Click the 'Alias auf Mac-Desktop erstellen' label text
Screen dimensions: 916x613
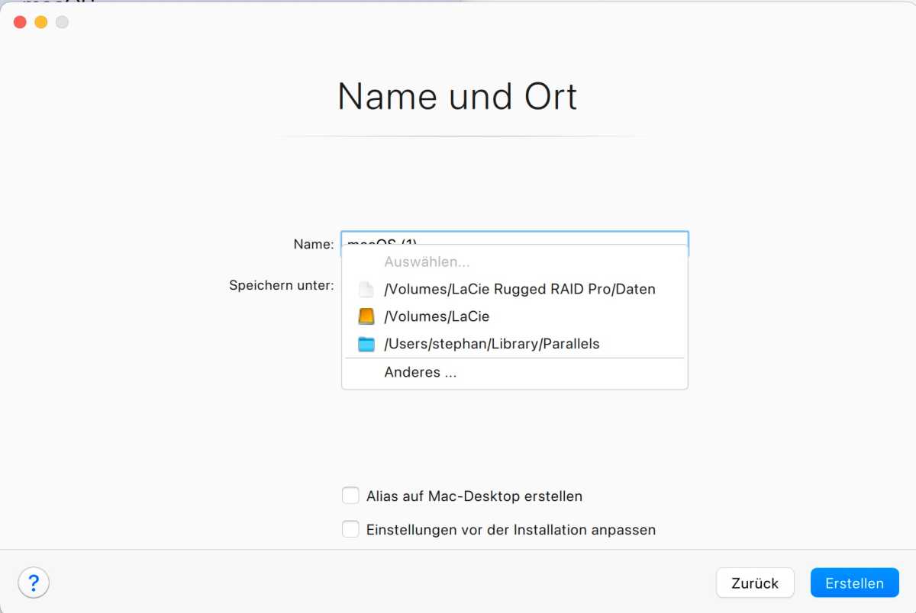click(x=474, y=496)
